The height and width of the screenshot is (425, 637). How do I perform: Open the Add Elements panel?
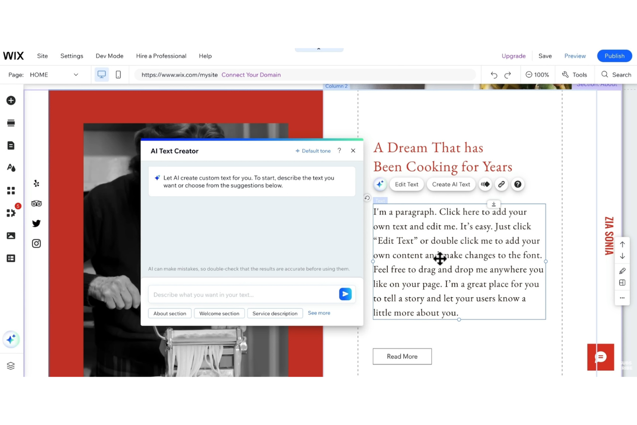(x=11, y=100)
